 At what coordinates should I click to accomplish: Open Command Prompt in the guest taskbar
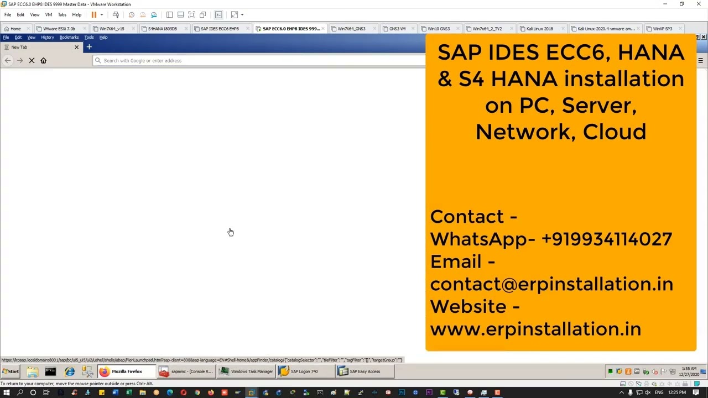pos(50,371)
